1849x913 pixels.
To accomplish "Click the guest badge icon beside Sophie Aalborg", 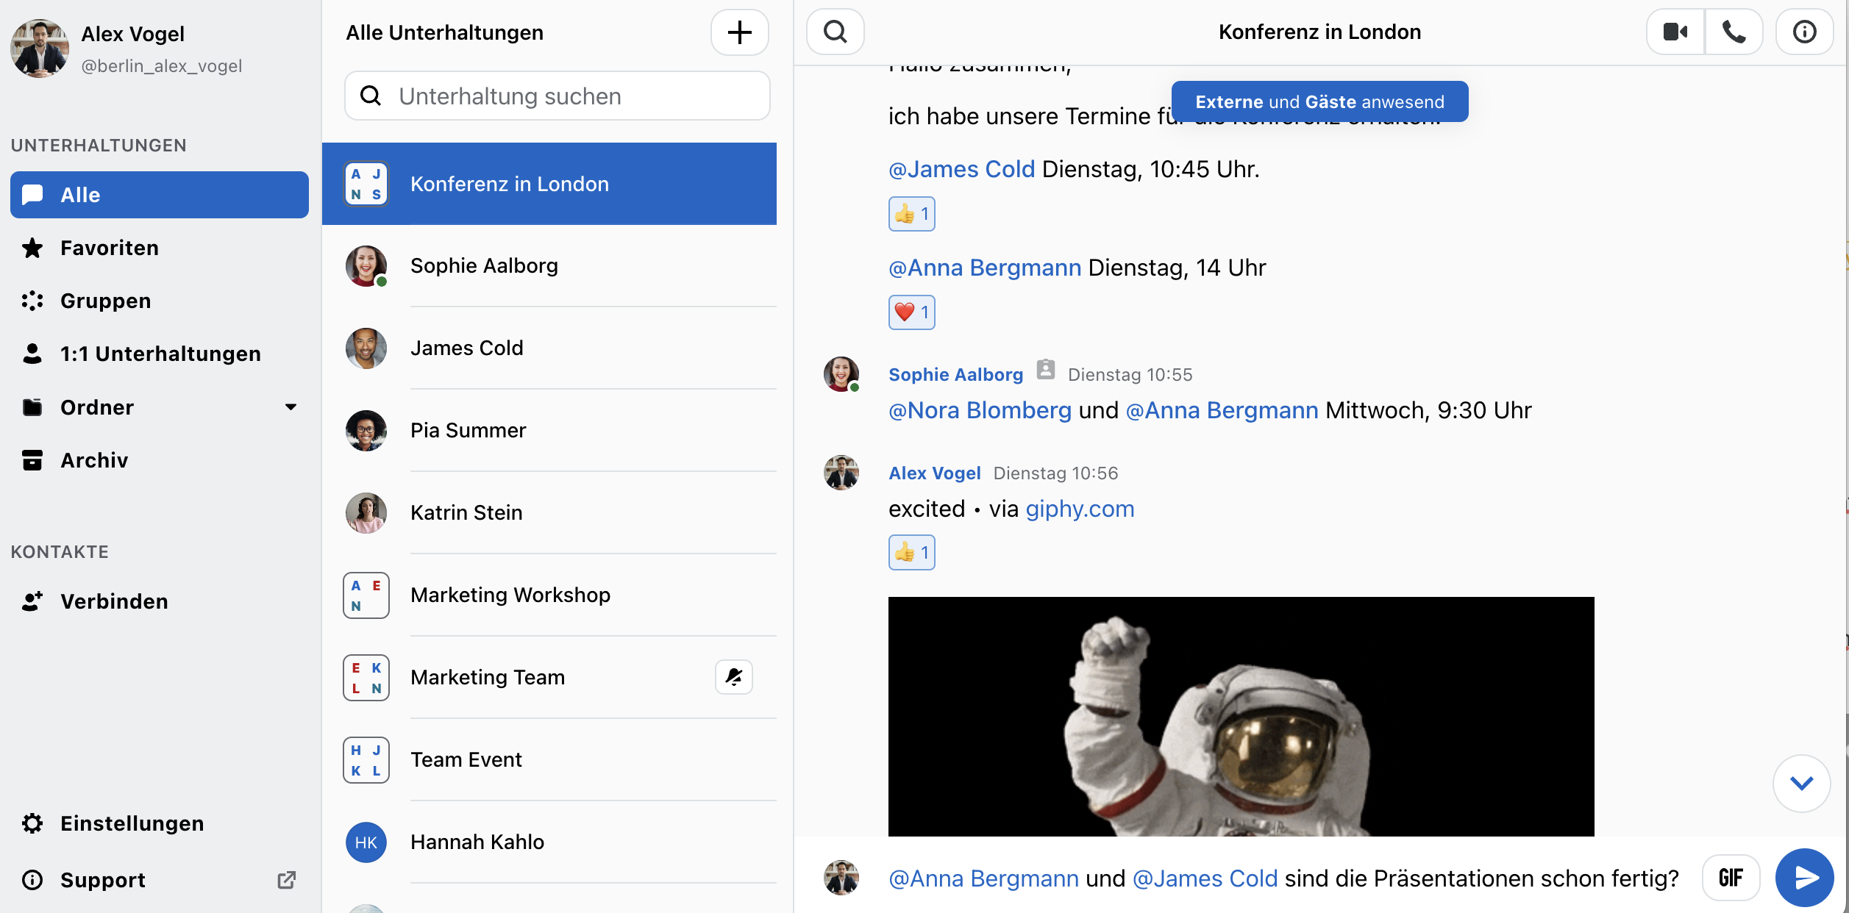I will click(x=1045, y=369).
